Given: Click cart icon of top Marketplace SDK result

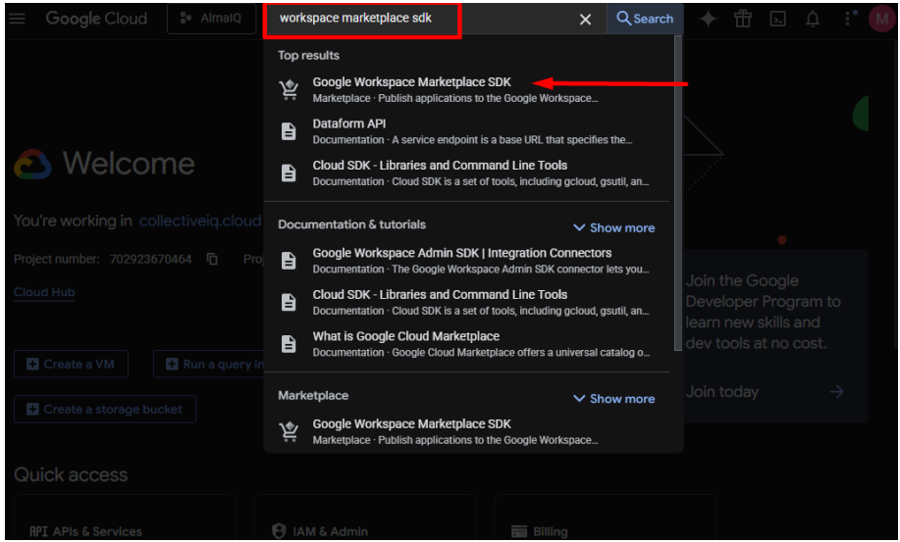Looking at the screenshot, I should [x=289, y=90].
